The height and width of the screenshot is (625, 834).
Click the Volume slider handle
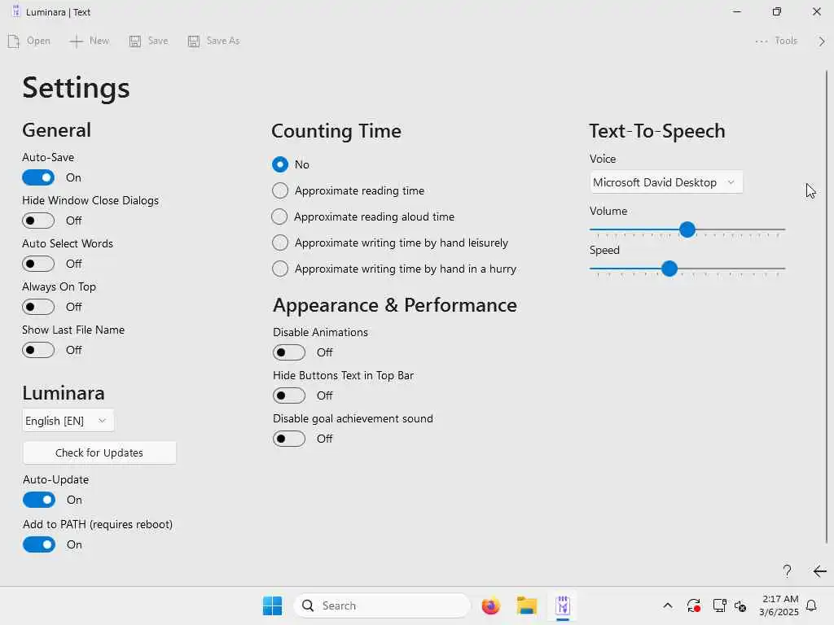[687, 229]
